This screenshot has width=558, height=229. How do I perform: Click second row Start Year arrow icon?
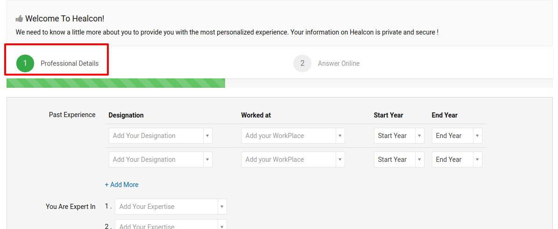tap(419, 160)
